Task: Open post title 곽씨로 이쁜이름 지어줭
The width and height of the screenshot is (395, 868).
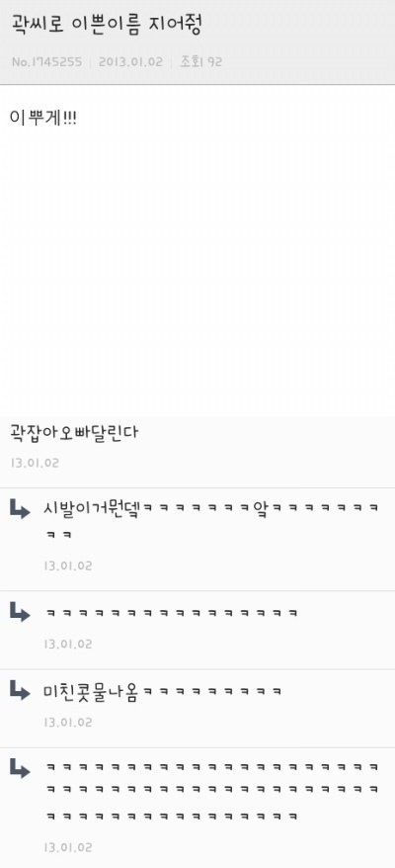Action: coord(106,26)
